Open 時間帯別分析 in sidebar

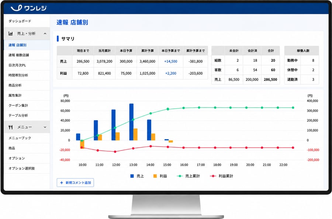click(27, 75)
